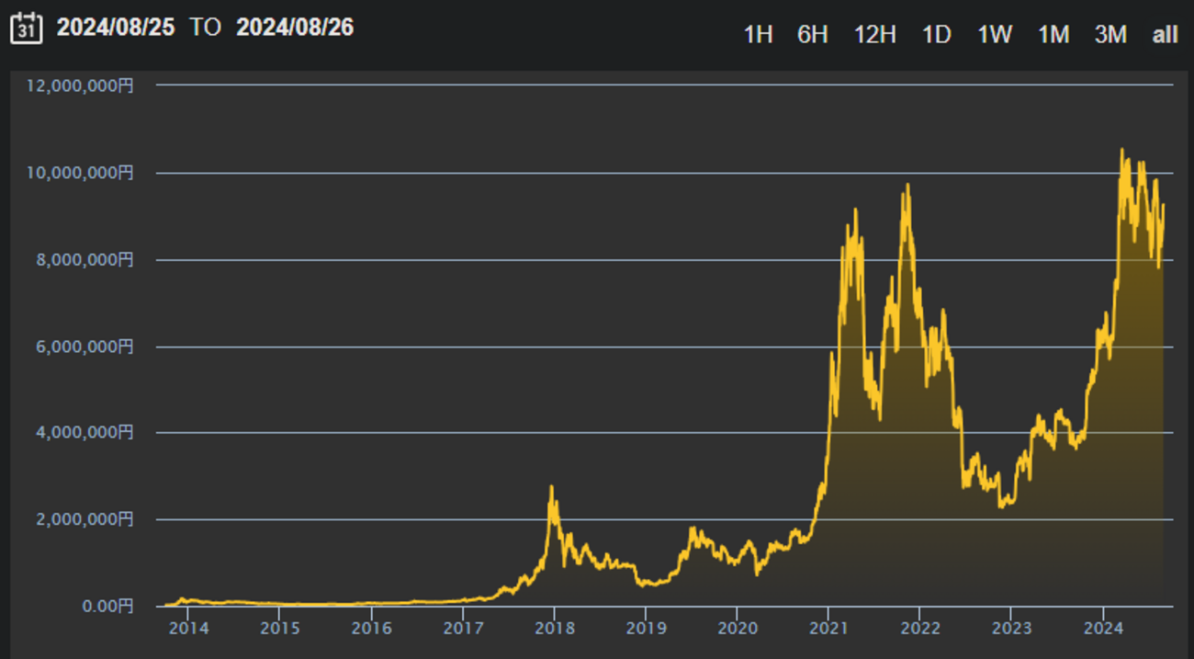Switch to the 1W range
Image resolution: width=1194 pixels, height=659 pixels.
pos(995,35)
